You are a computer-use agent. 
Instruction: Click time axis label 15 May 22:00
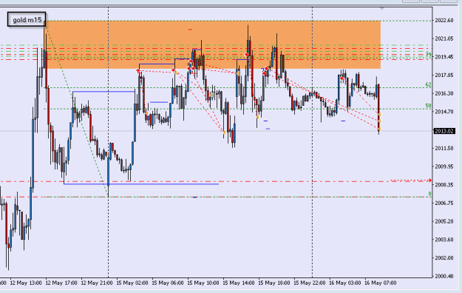pos(310,283)
